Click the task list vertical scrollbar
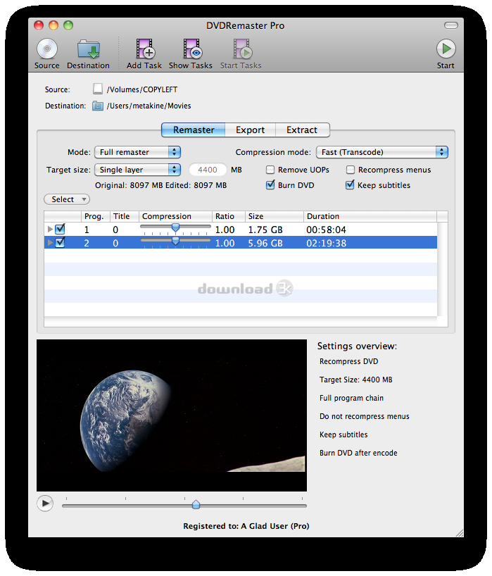Image resolution: width=492 pixels, height=576 pixels. [443, 269]
